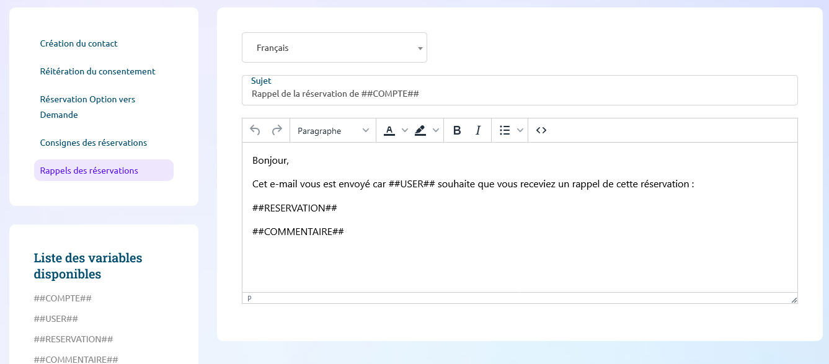
Task: Toggle italic formatting
Action: pyautogui.click(x=478, y=130)
